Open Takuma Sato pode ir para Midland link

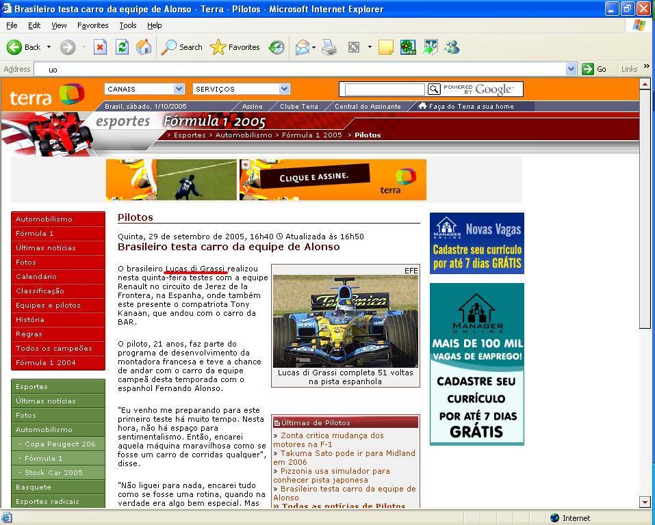coord(344,457)
